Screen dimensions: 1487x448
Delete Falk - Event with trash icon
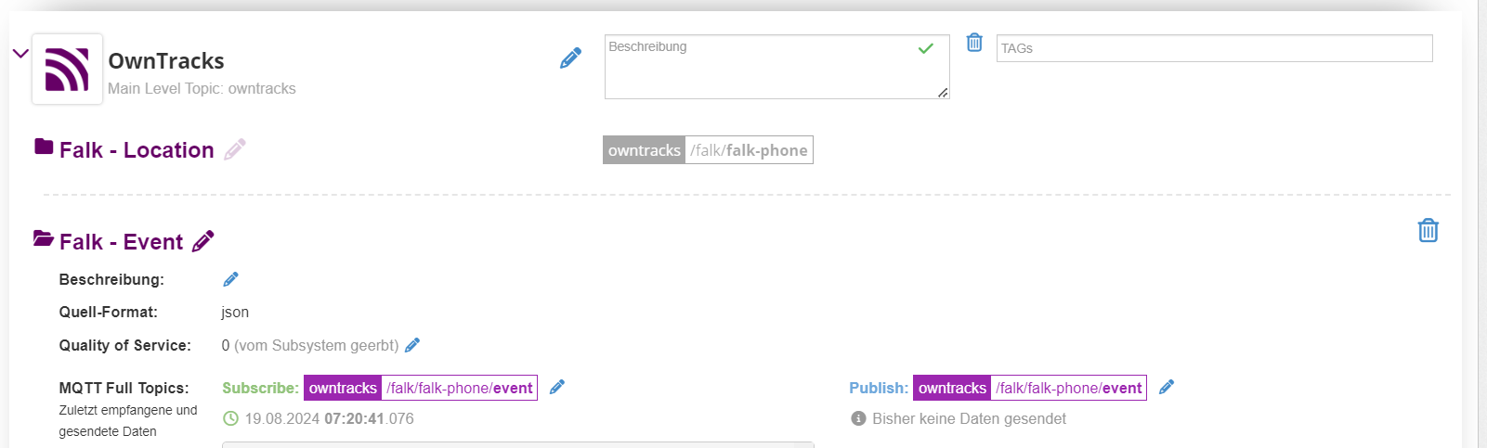click(1428, 230)
